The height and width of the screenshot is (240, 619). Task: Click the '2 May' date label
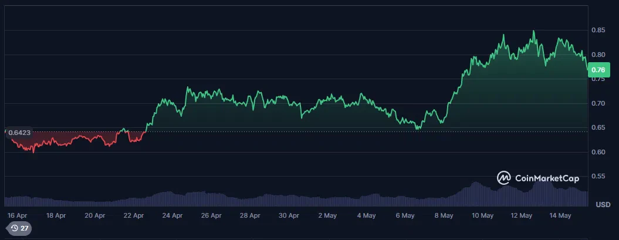point(327,215)
